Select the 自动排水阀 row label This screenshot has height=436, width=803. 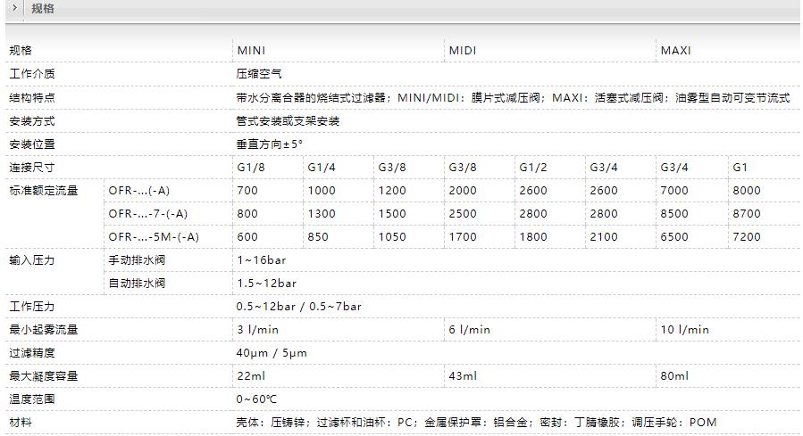coord(137,284)
